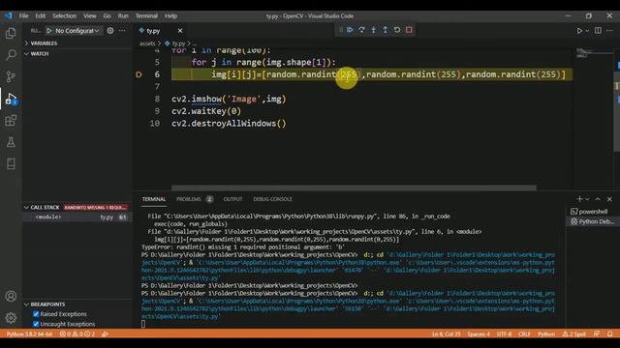Click debug Continue button
620x348 pixels.
click(350, 30)
